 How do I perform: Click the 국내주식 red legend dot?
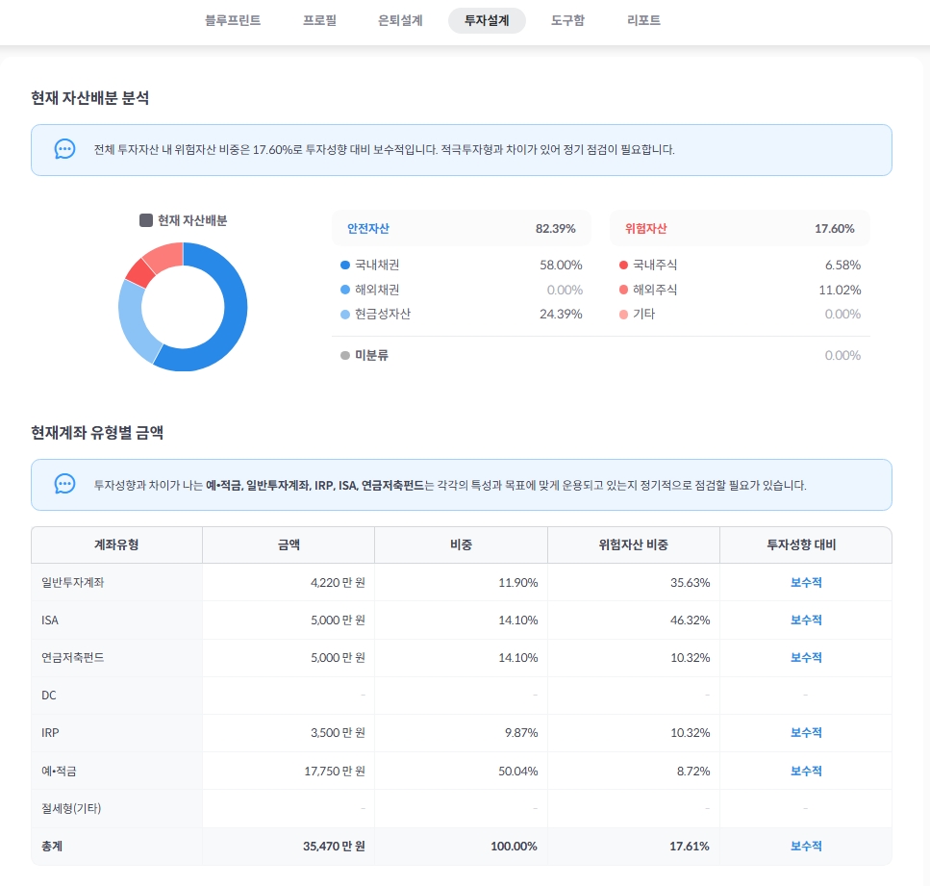624,265
